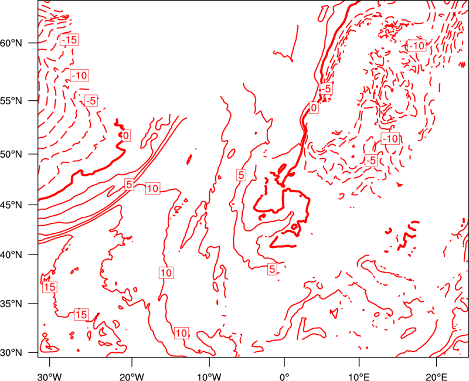Click the 0 contour label on the thick western contour
The image size is (469, 381).
[126, 136]
